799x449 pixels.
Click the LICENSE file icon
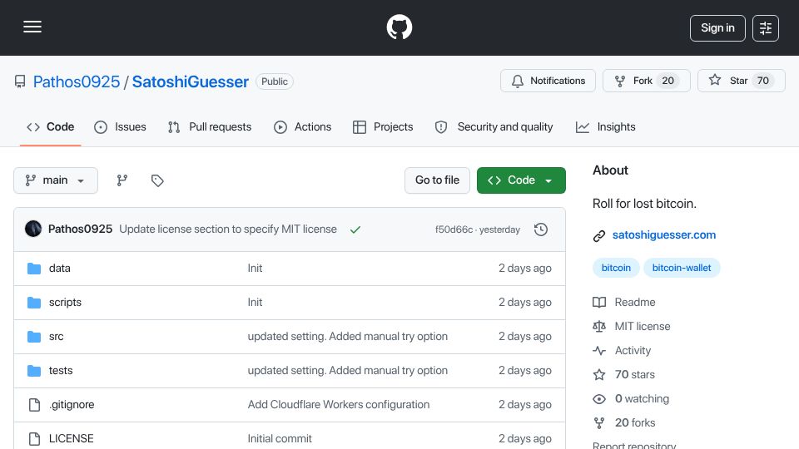pyautogui.click(x=34, y=439)
